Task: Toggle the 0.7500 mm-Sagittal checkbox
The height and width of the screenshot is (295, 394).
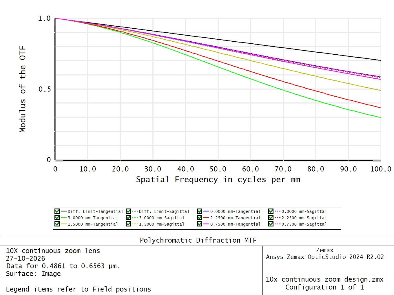Action: [271, 224]
